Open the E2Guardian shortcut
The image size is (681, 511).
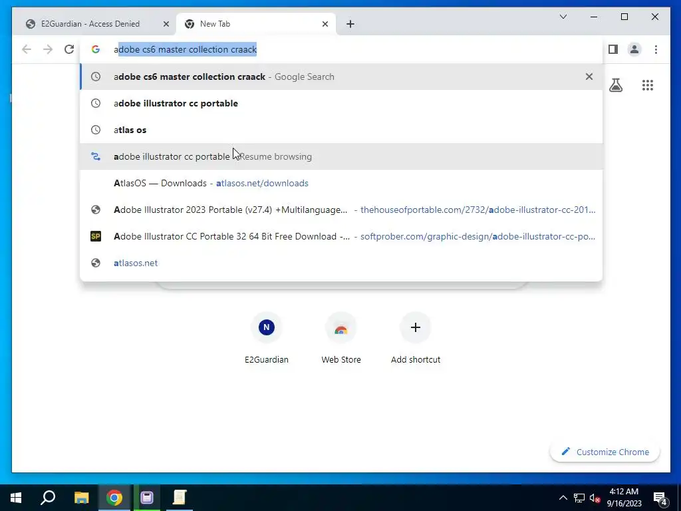pos(267,338)
